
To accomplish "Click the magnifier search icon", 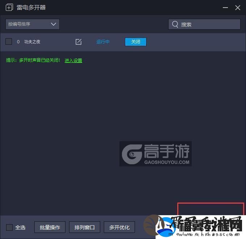I will coord(175,24).
